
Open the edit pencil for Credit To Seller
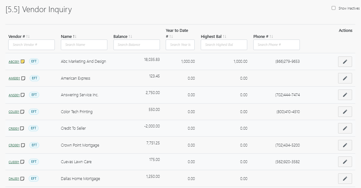pyautogui.click(x=345, y=128)
